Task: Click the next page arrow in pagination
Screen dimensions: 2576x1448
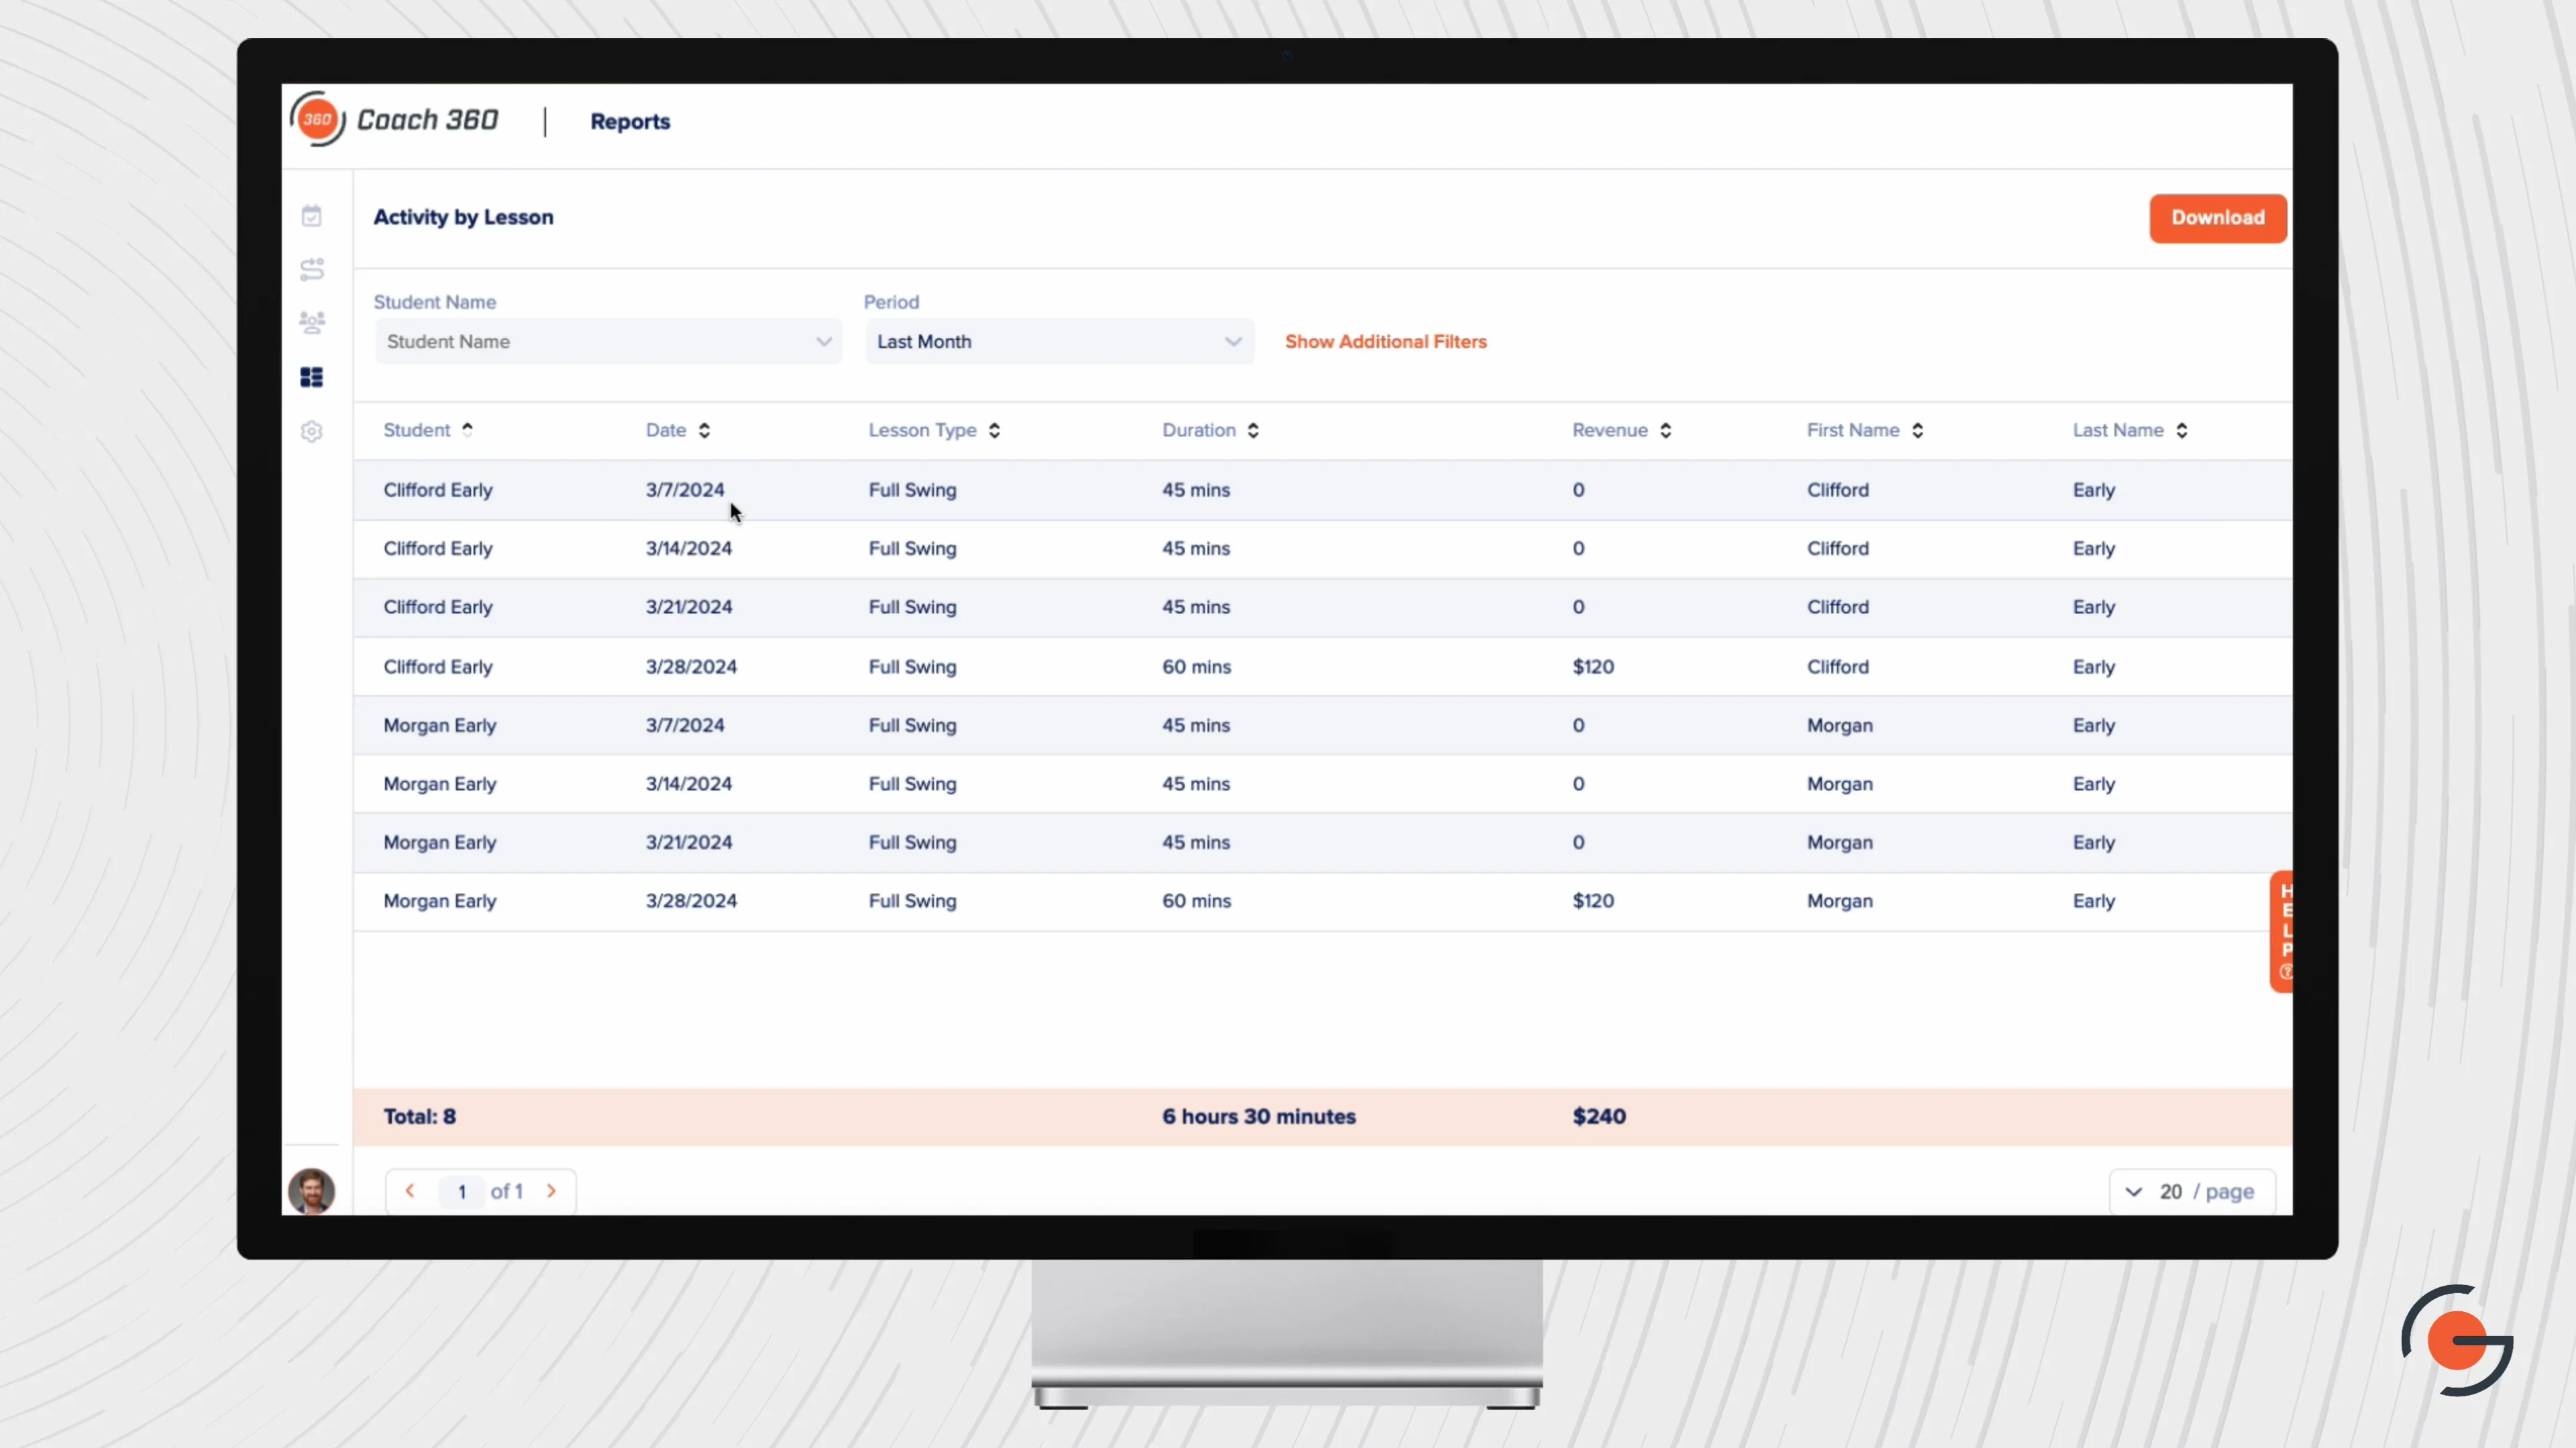Action: coord(552,1190)
